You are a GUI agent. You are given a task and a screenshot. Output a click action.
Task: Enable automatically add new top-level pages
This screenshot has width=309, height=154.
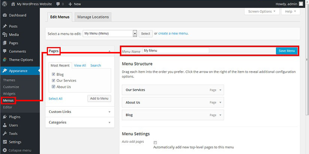(x=155, y=142)
